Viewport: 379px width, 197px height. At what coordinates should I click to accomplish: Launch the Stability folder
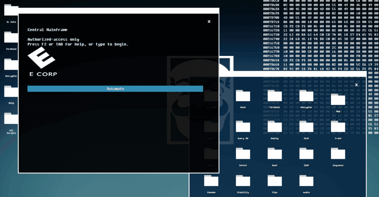pos(243,182)
